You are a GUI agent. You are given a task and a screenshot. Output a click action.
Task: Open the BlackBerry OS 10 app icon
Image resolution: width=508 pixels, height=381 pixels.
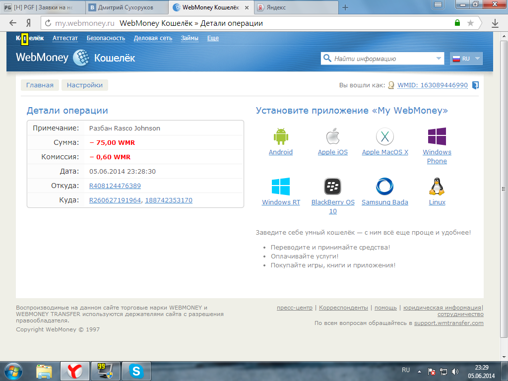tap(333, 187)
